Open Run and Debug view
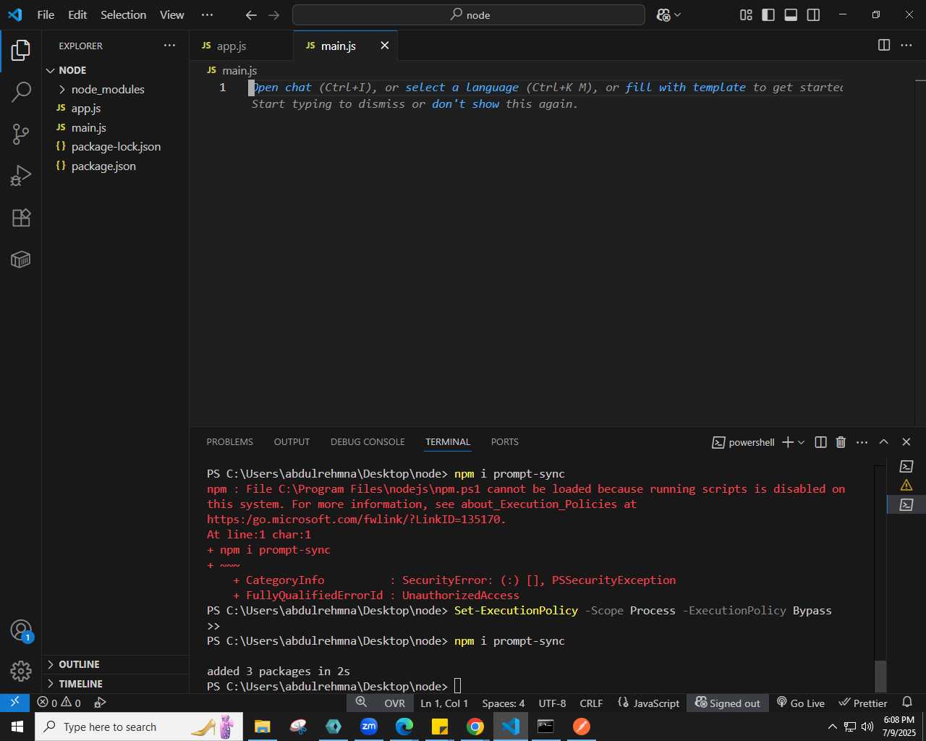 point(21,176)
